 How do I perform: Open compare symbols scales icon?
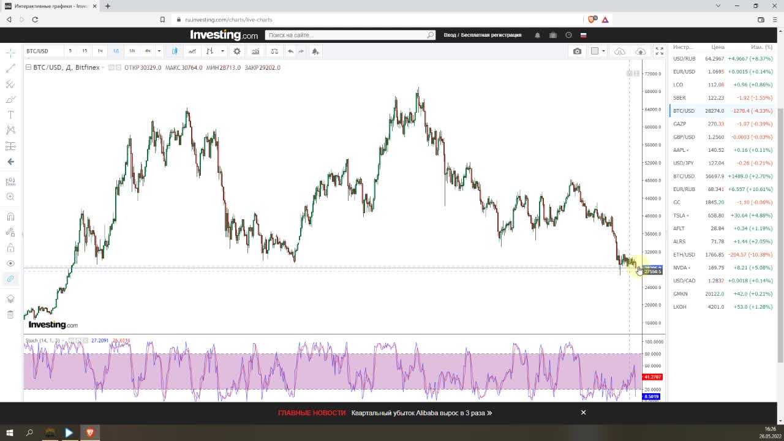[x=274, y=51]
